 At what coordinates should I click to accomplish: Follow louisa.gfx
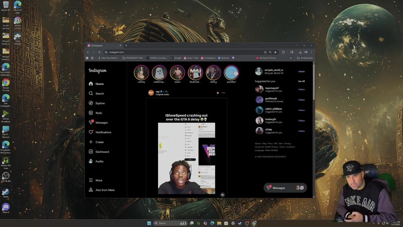coord(302,121)
